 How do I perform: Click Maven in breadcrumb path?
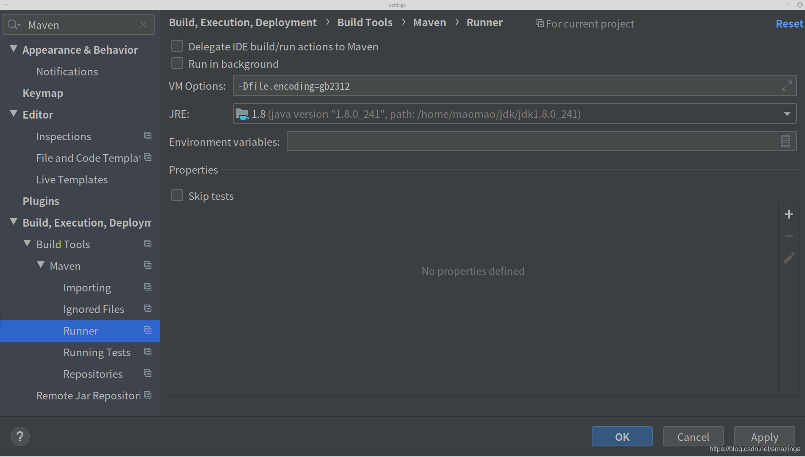click(430, 22)
